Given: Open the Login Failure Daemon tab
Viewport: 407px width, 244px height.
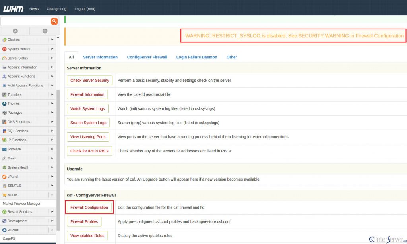Looking at the screenshot, I should [196, 57].
